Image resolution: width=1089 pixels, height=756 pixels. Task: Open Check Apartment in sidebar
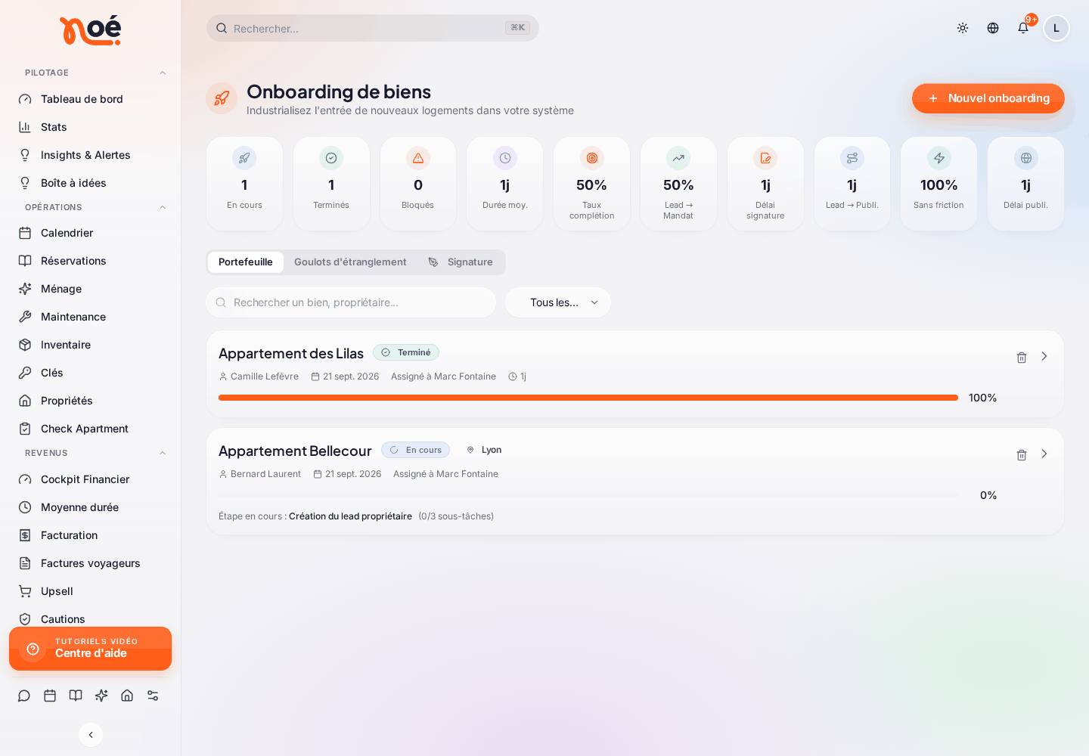pyautogui.click(x=91, y=429)
